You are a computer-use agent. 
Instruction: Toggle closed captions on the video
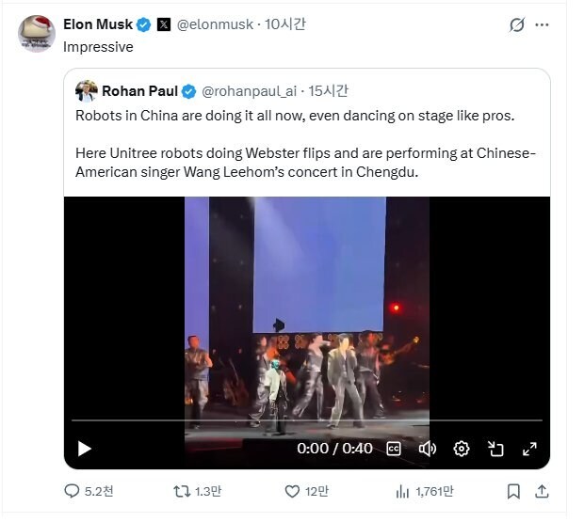(x=394, y=449)
